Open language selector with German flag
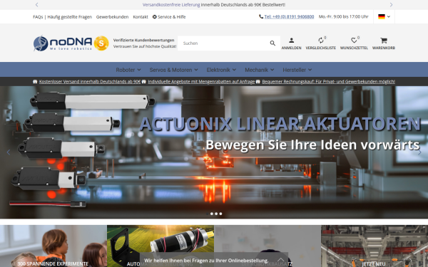Viewport: 428px width, 267px height. (x=384, y=16)
